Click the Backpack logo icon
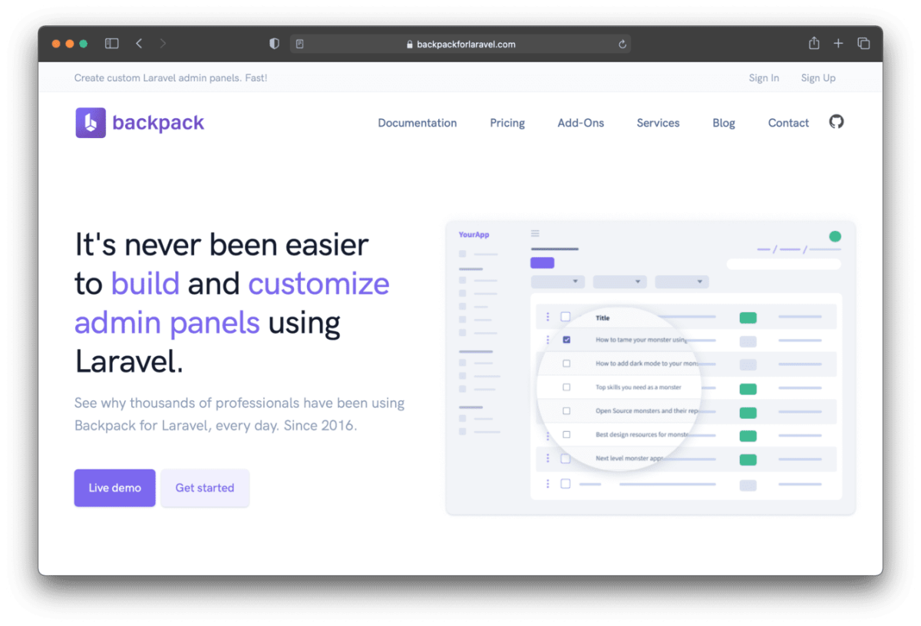 tap(90, 122)
